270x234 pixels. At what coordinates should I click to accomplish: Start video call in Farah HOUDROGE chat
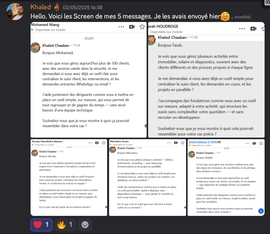253,29
